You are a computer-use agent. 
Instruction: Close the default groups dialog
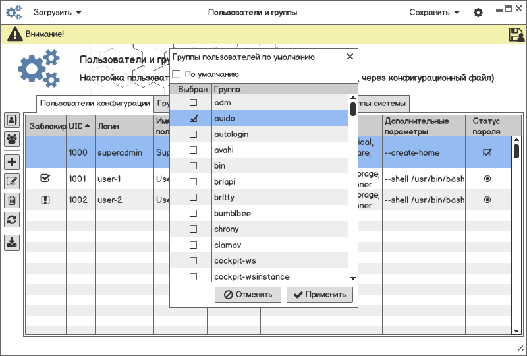[350, 57]
